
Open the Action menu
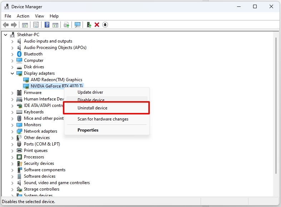(x=23, y=16)
